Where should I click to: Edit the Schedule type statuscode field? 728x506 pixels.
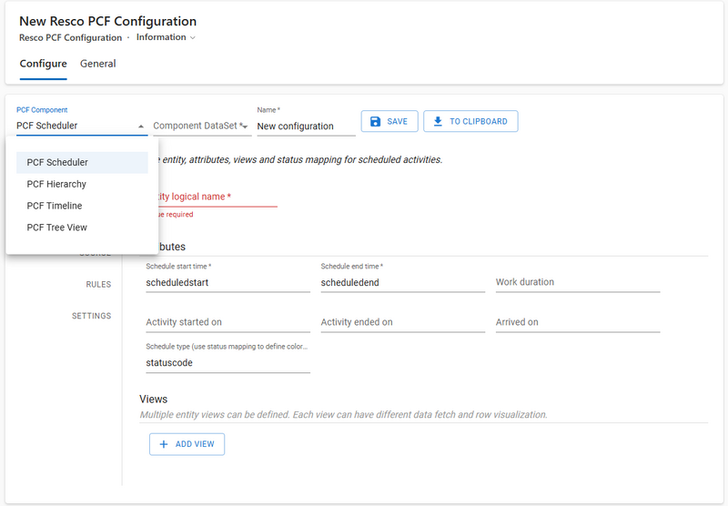[x=228, y=363]
